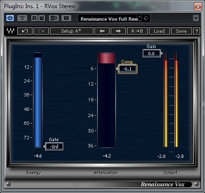This screenshot has height=193, width=205.
Task: Click the blue Energy meter bar
Action: (x=38, y=100)
